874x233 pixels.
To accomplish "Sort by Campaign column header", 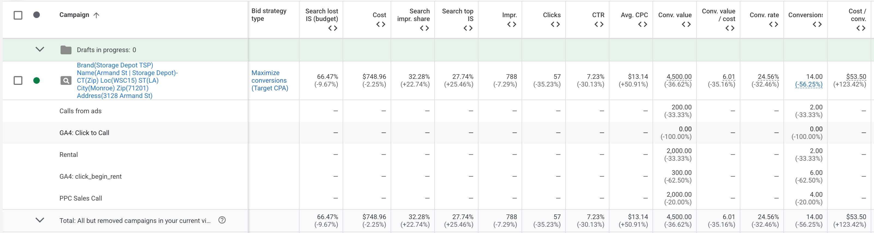I will (74, 15).
